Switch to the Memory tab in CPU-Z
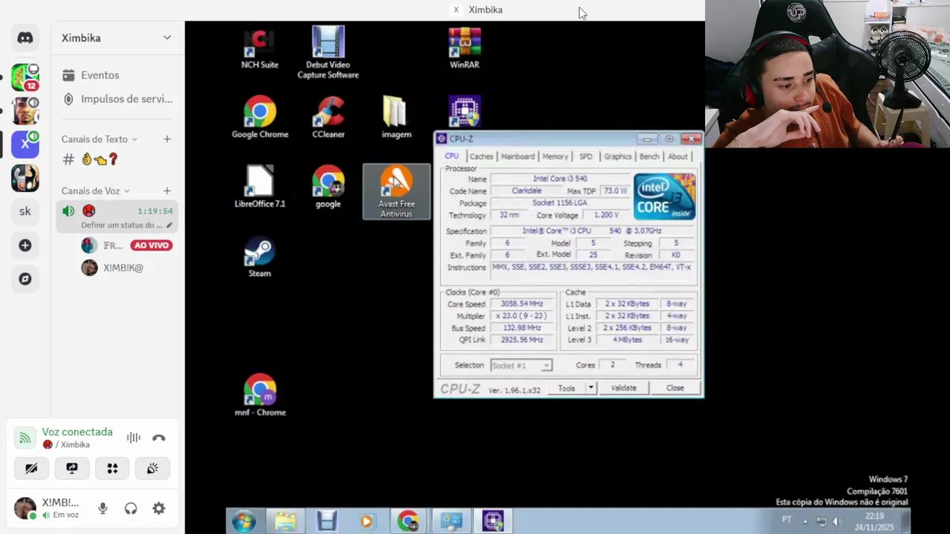The image size is (950, 534). pyautogui.click(x=555, y=156)
